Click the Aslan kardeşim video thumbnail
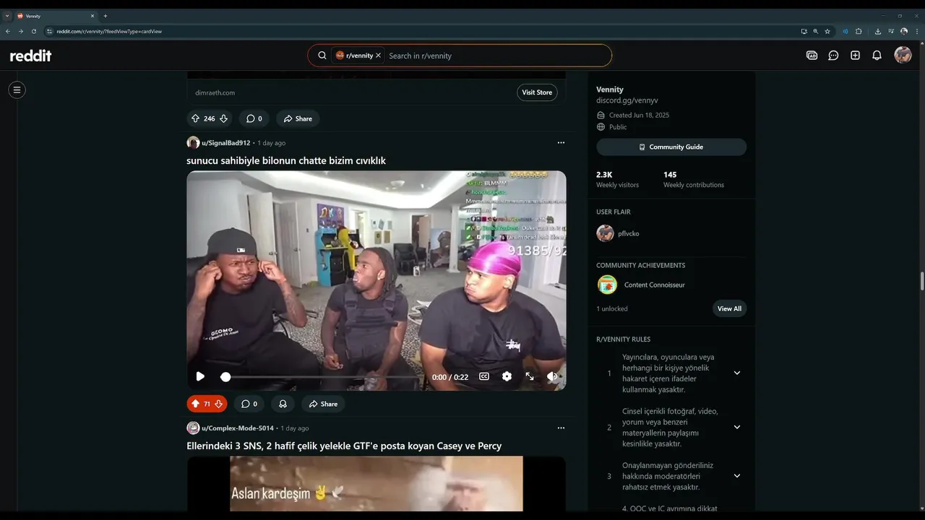This screenshot has height=520, width=925. click(377, 483)
